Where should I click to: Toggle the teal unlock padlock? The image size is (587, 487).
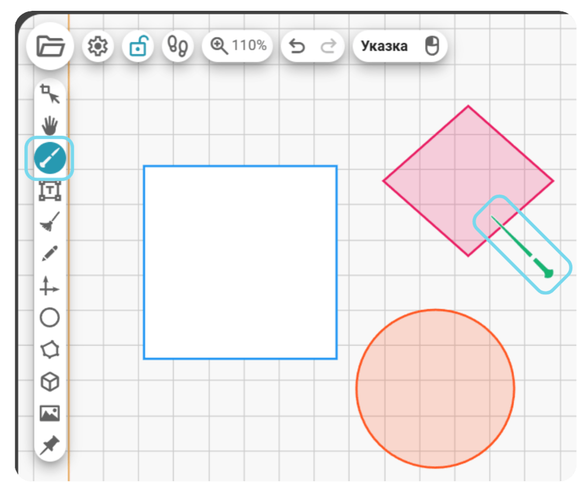(x=138, y=46)
